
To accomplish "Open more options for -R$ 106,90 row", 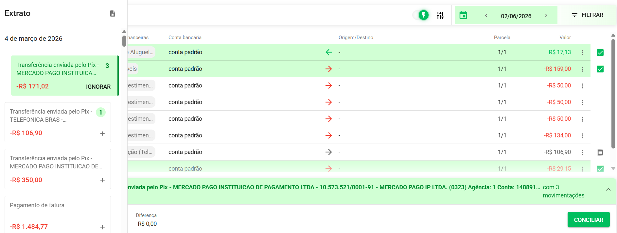I will [582, 152].
